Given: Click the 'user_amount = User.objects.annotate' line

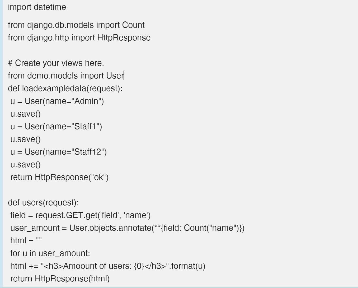Looking at the screenshot, I should coord(127,228).
